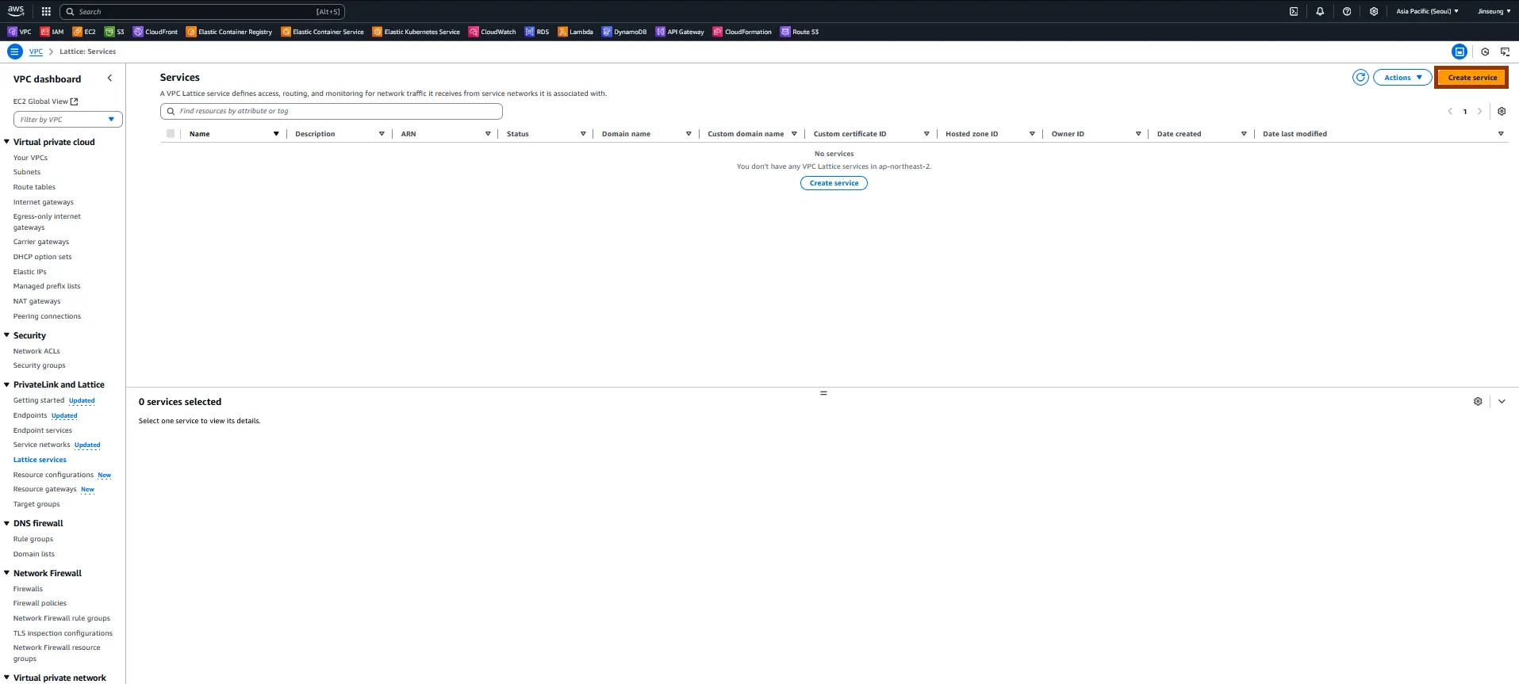
Task: Open the AWS services grid menu
Action: [x=46, y=12]
